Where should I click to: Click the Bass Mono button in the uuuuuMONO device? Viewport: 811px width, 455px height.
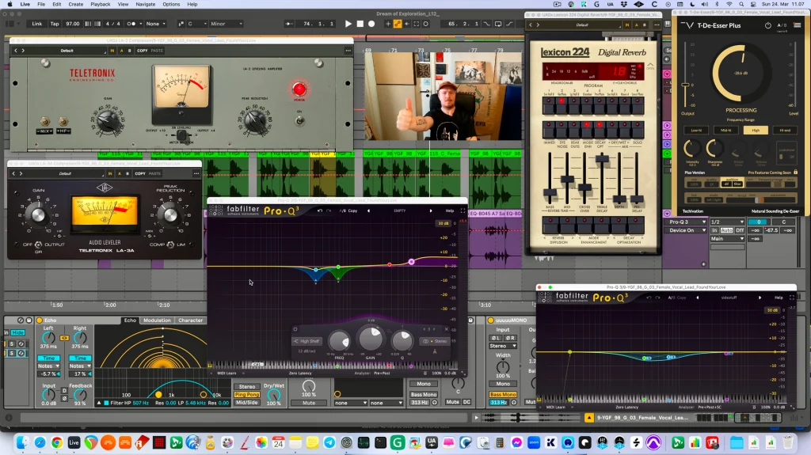[x=503, y=395]
